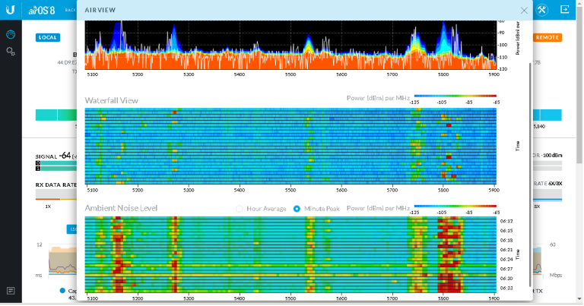The height and width of the screenshot is (306, 584).
Task: Open the log list icon at sidebar bottom
Action: tap(11, 291)
